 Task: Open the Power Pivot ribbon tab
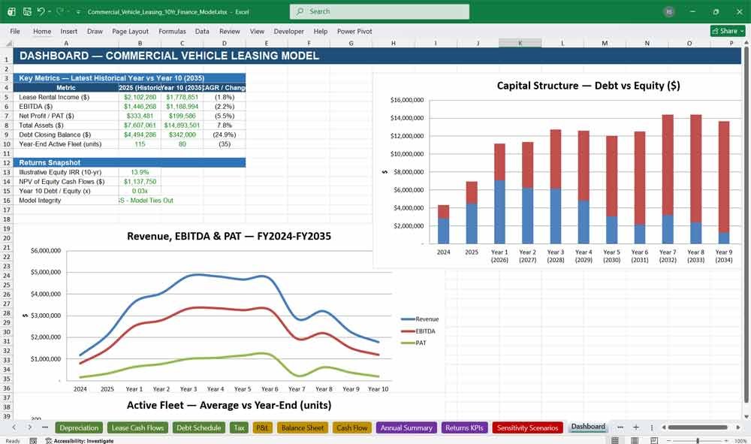(x=354, y=31)
